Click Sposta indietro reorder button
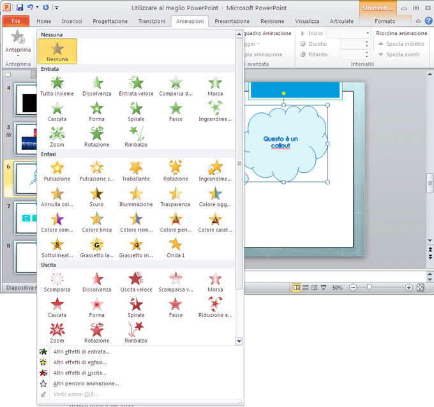 coord(401,44)
